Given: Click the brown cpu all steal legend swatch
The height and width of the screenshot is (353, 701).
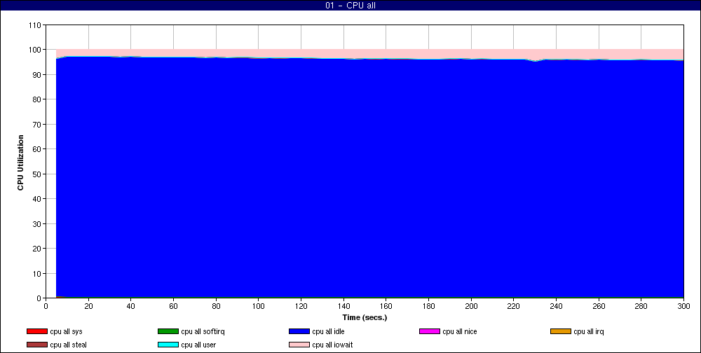Looking at the screenshot, I should 37,345.
